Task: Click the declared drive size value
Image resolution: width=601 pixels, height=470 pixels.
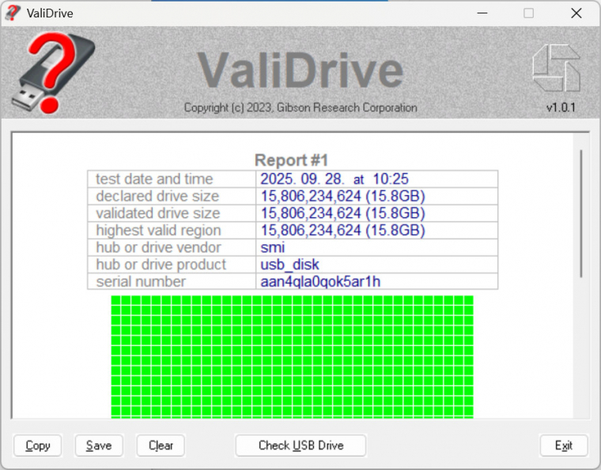Action: (342, 196)
